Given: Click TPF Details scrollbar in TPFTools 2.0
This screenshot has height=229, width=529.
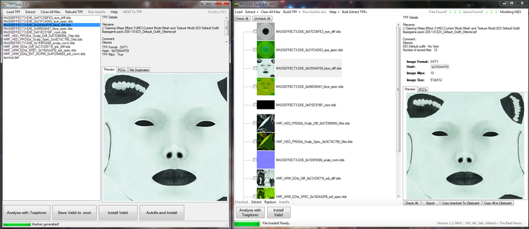Looking at the screenshot, I should [227, 29].
